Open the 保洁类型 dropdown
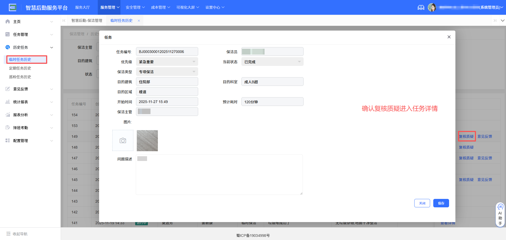The image size is (506, 240). tap(167, 72)
